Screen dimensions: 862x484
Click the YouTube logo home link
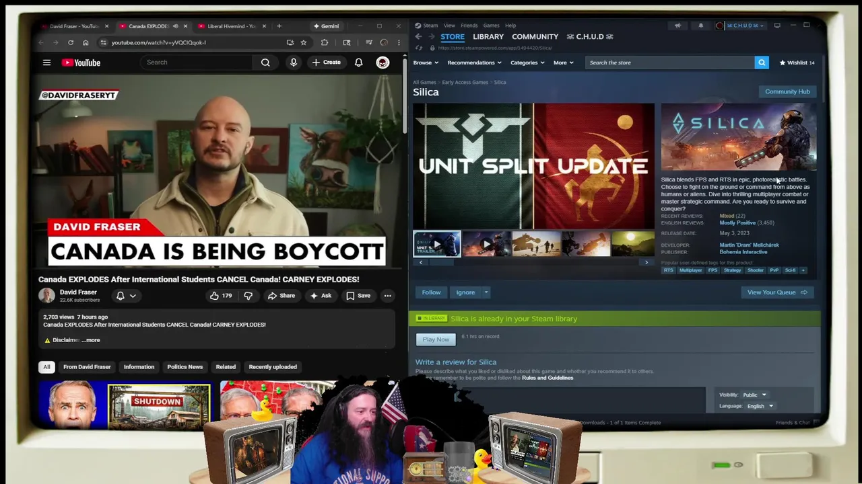[x=81, y=63]
